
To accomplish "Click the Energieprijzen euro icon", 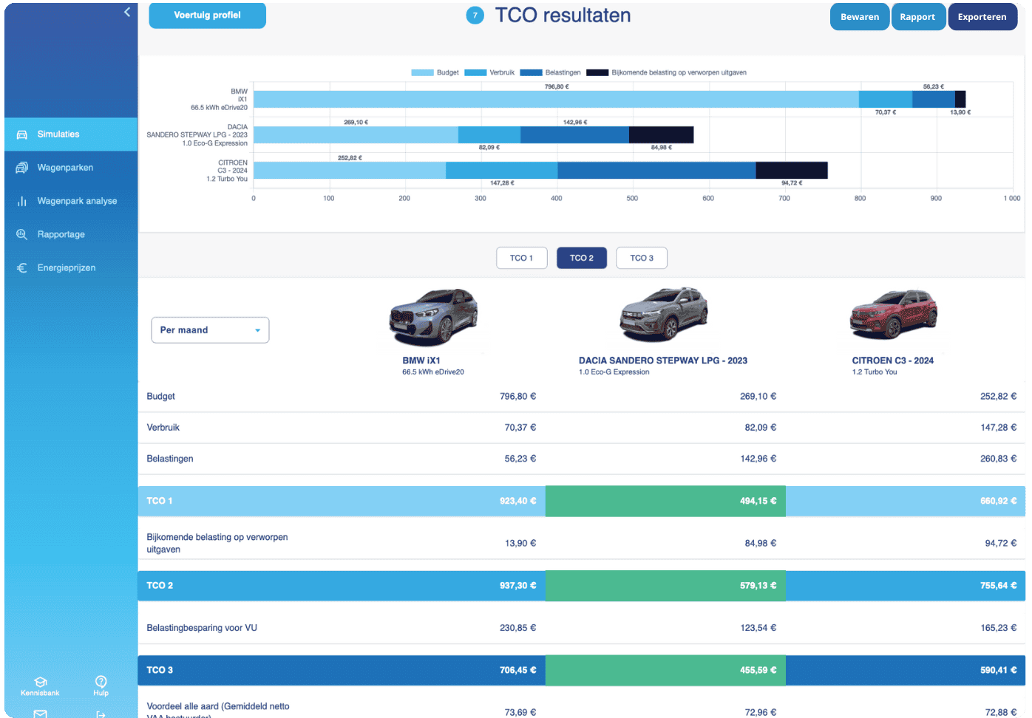I will pyautogui.click(x=22, y=268).
